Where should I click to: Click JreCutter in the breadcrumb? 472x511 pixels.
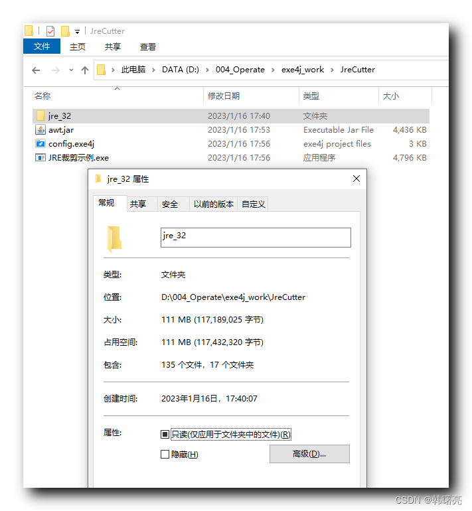pos(358,70)
